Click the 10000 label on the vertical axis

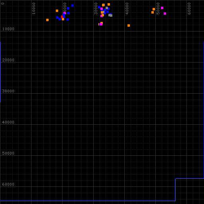(8, 29)
